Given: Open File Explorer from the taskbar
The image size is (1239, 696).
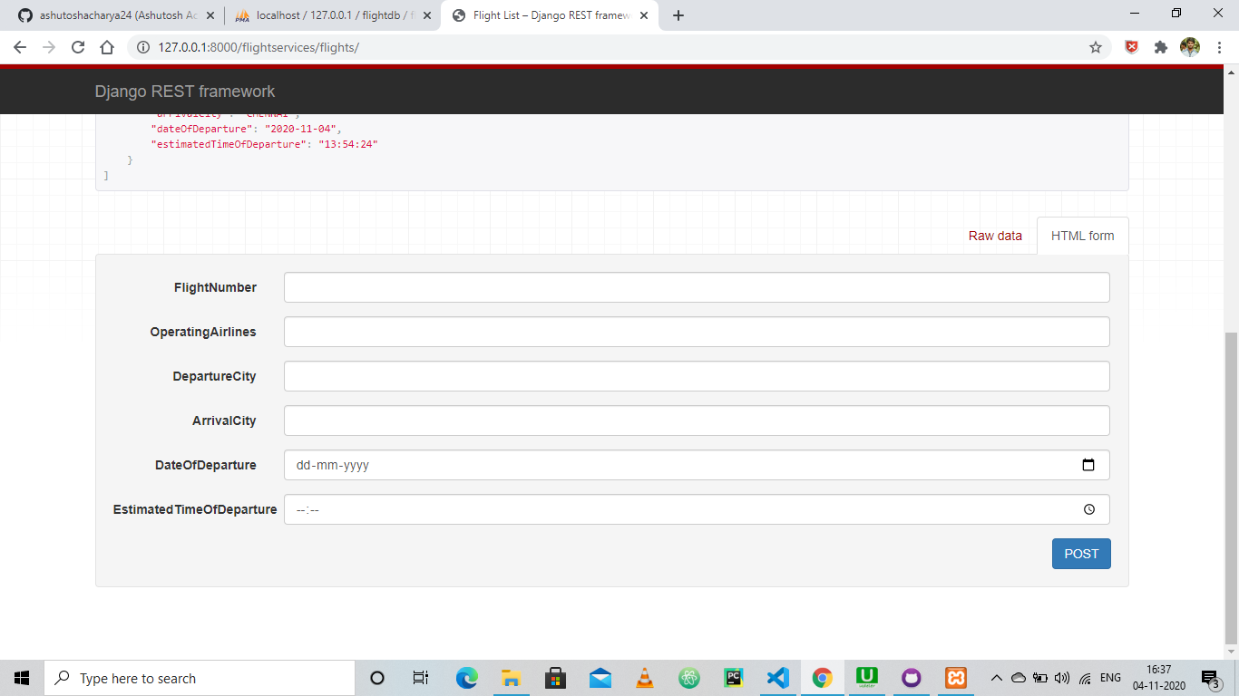Looking at the screenshot, I should coord(511,678).
